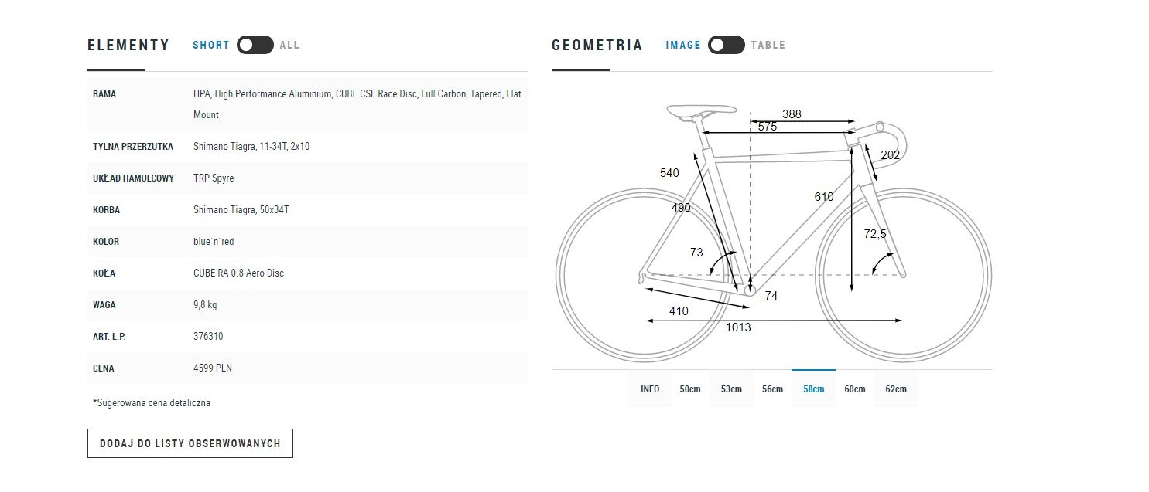
Task: Select the INFO geometry tab
Action: click(x=650, y=389)
